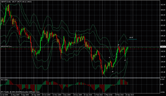Click the 29 Mar 2010 date label
166x96 pixels.
tap(119, 95)
